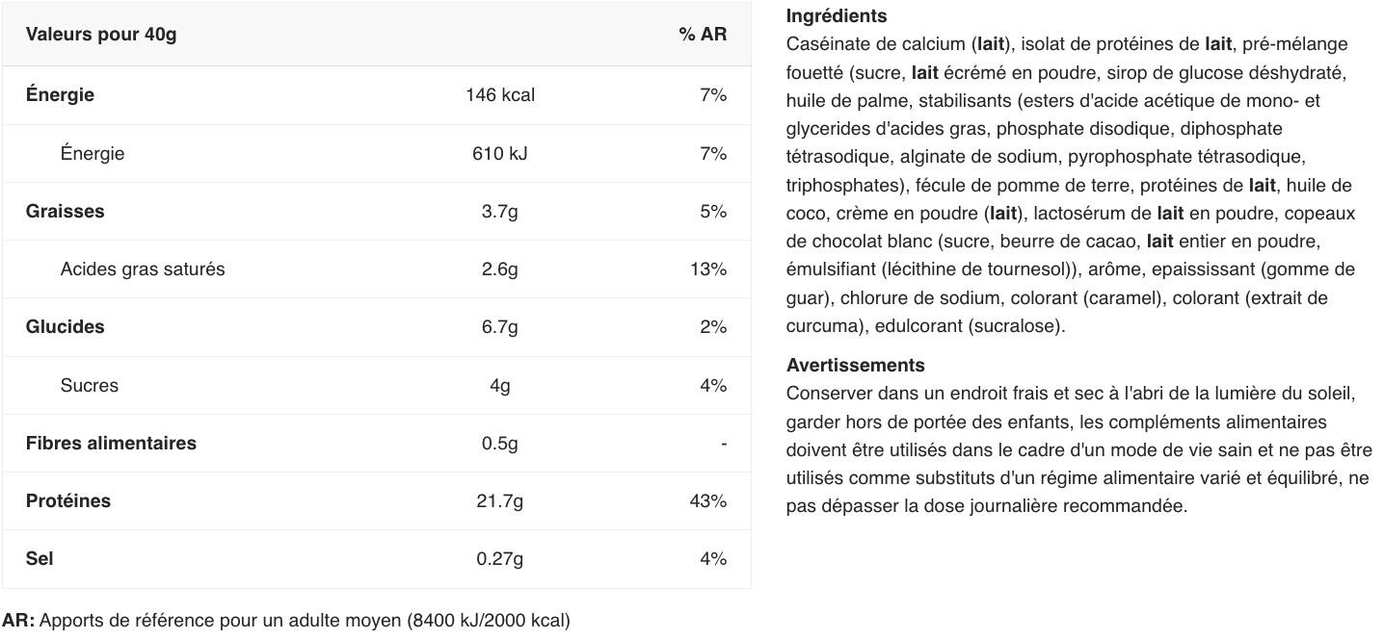Click the 'Valeurs pour 40g' table header
Image resolution: width=1384 pixels, height=639 pixels.
click(101, 35)
